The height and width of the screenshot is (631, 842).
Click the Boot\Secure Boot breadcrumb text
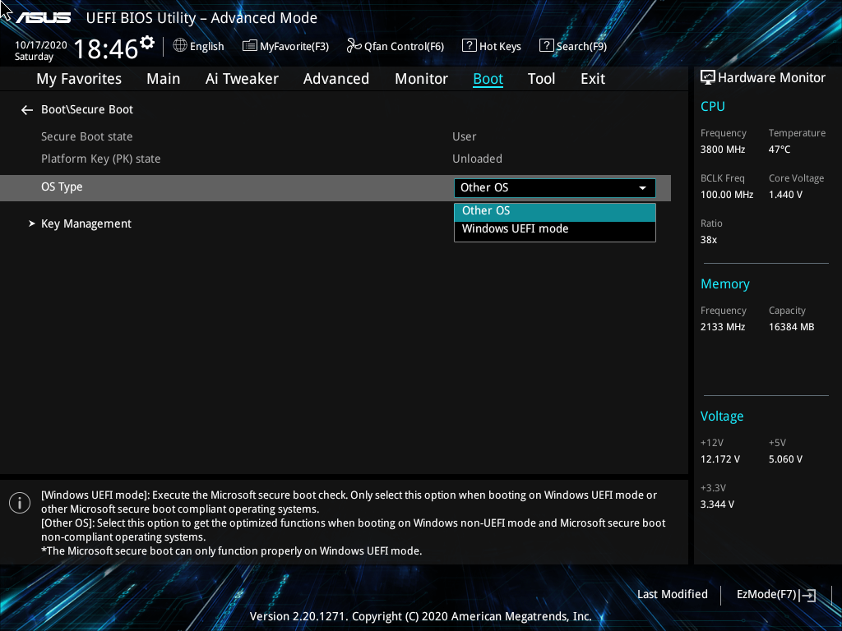click(87, 109)
